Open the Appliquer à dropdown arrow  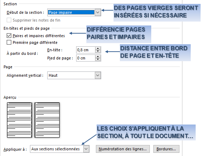pyautogui.click(x=86, y=149)
